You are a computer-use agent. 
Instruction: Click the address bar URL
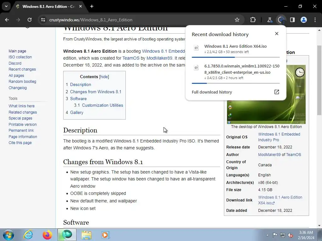tap(91, 20)
